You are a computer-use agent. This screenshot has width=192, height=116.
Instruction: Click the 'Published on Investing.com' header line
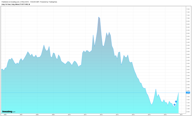pos(29,2)
